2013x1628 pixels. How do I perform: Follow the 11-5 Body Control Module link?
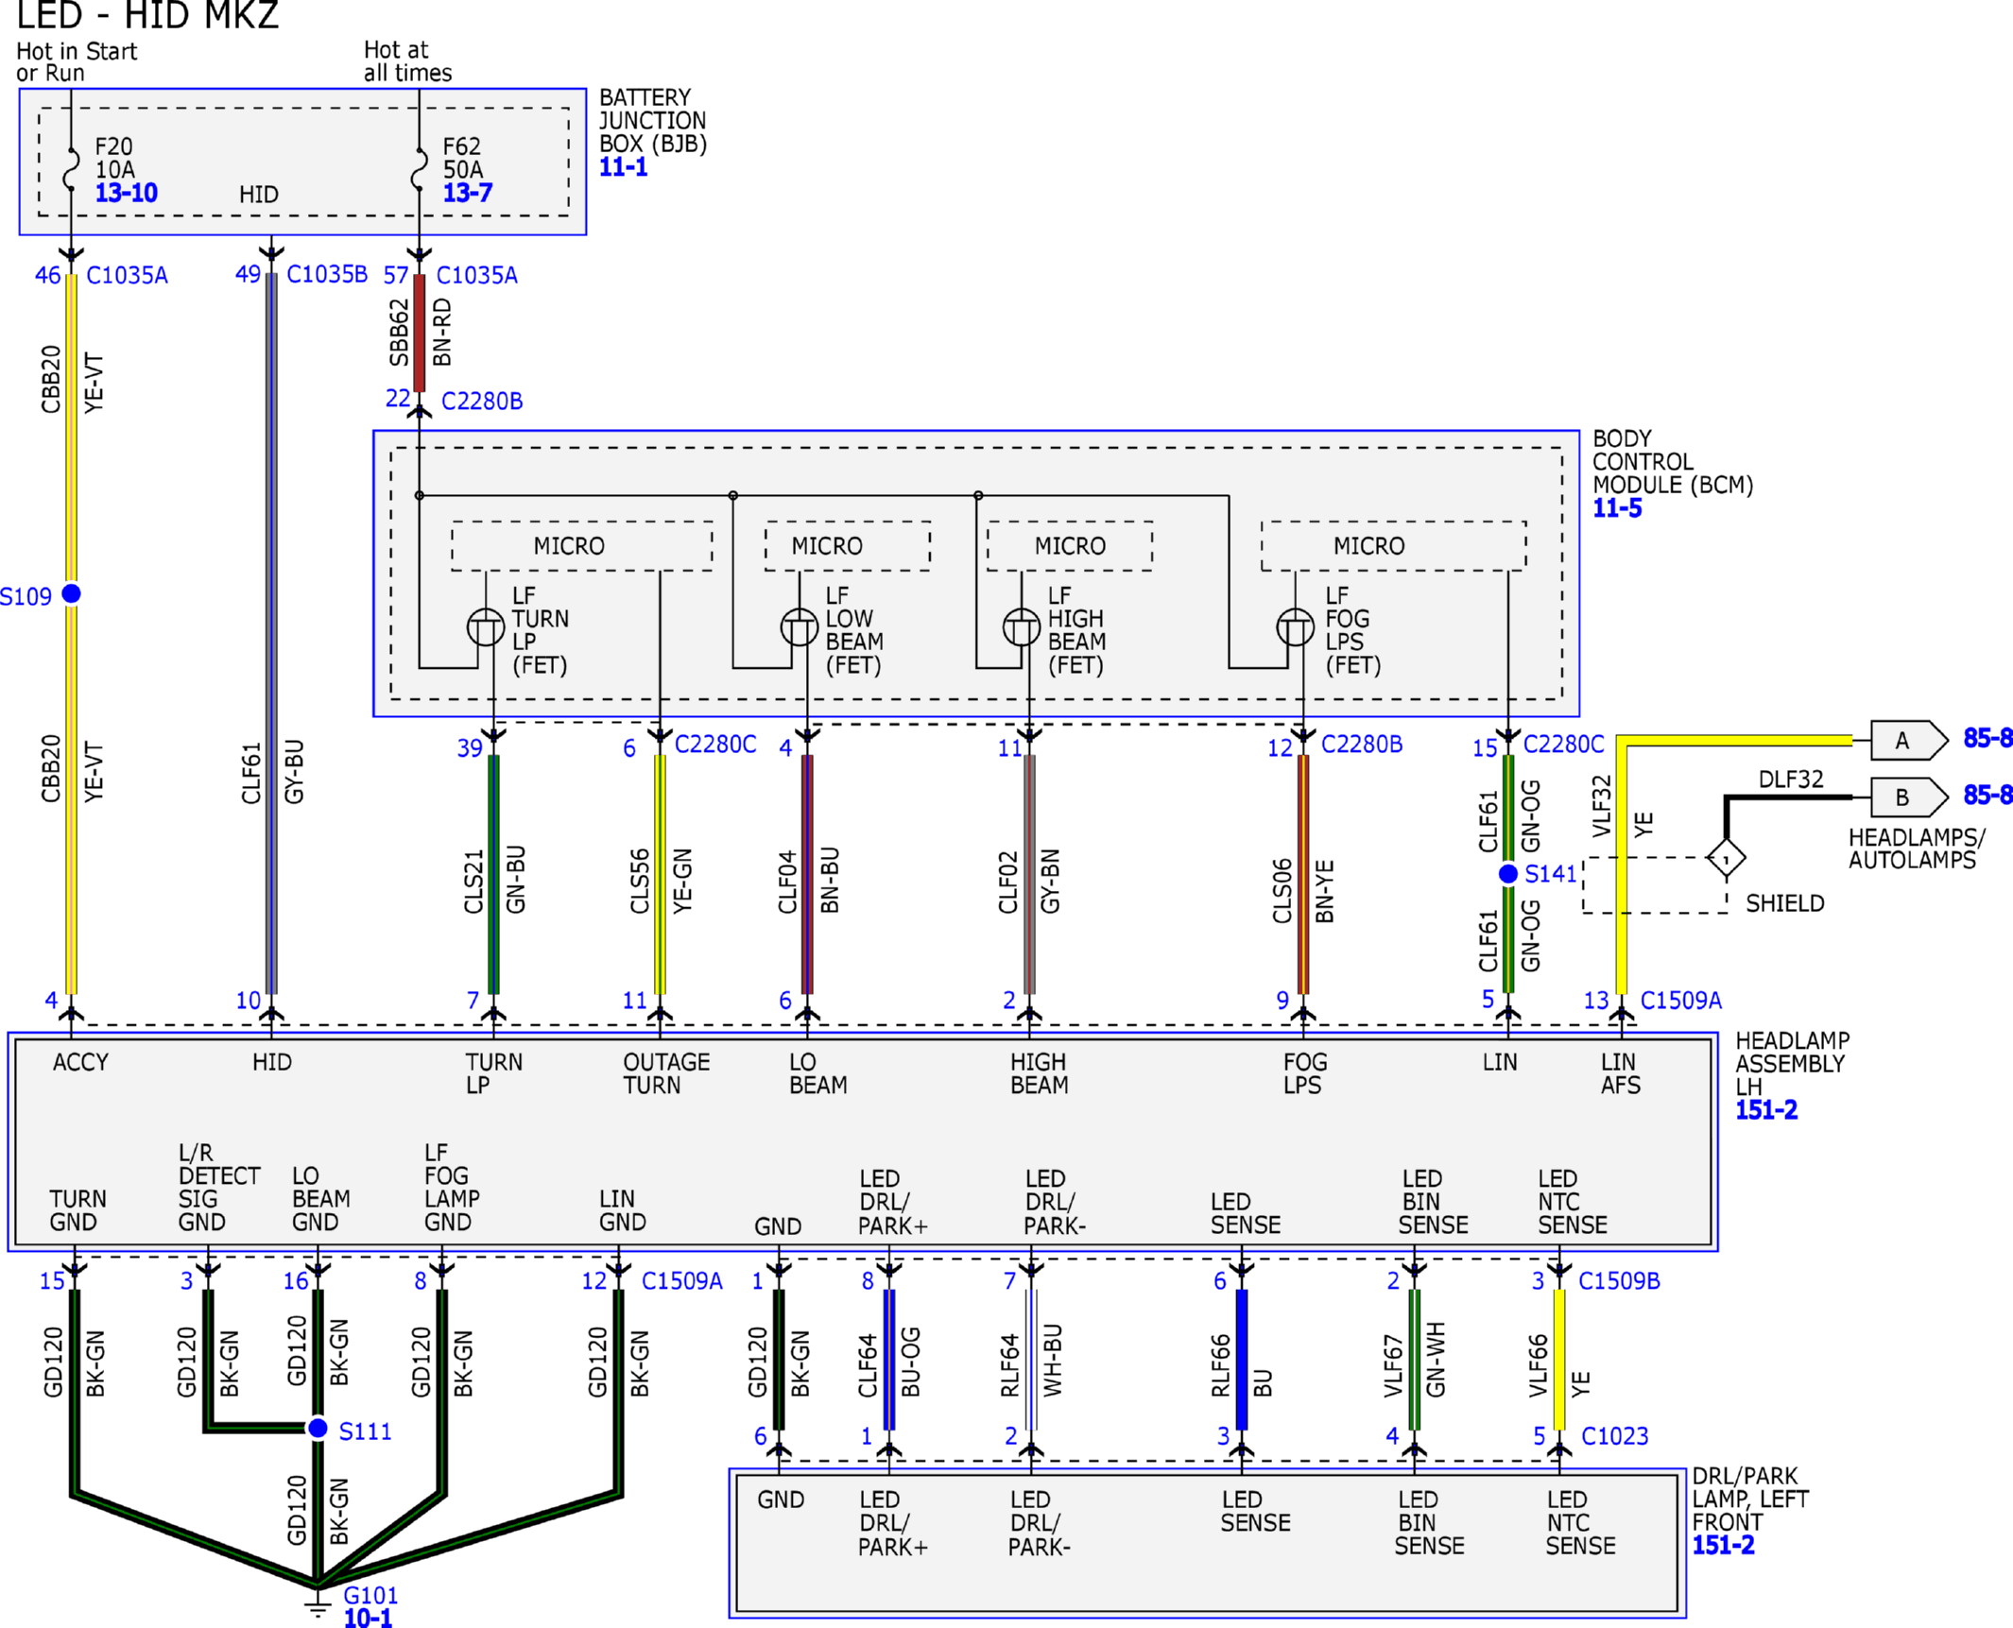coord(1617,509)
